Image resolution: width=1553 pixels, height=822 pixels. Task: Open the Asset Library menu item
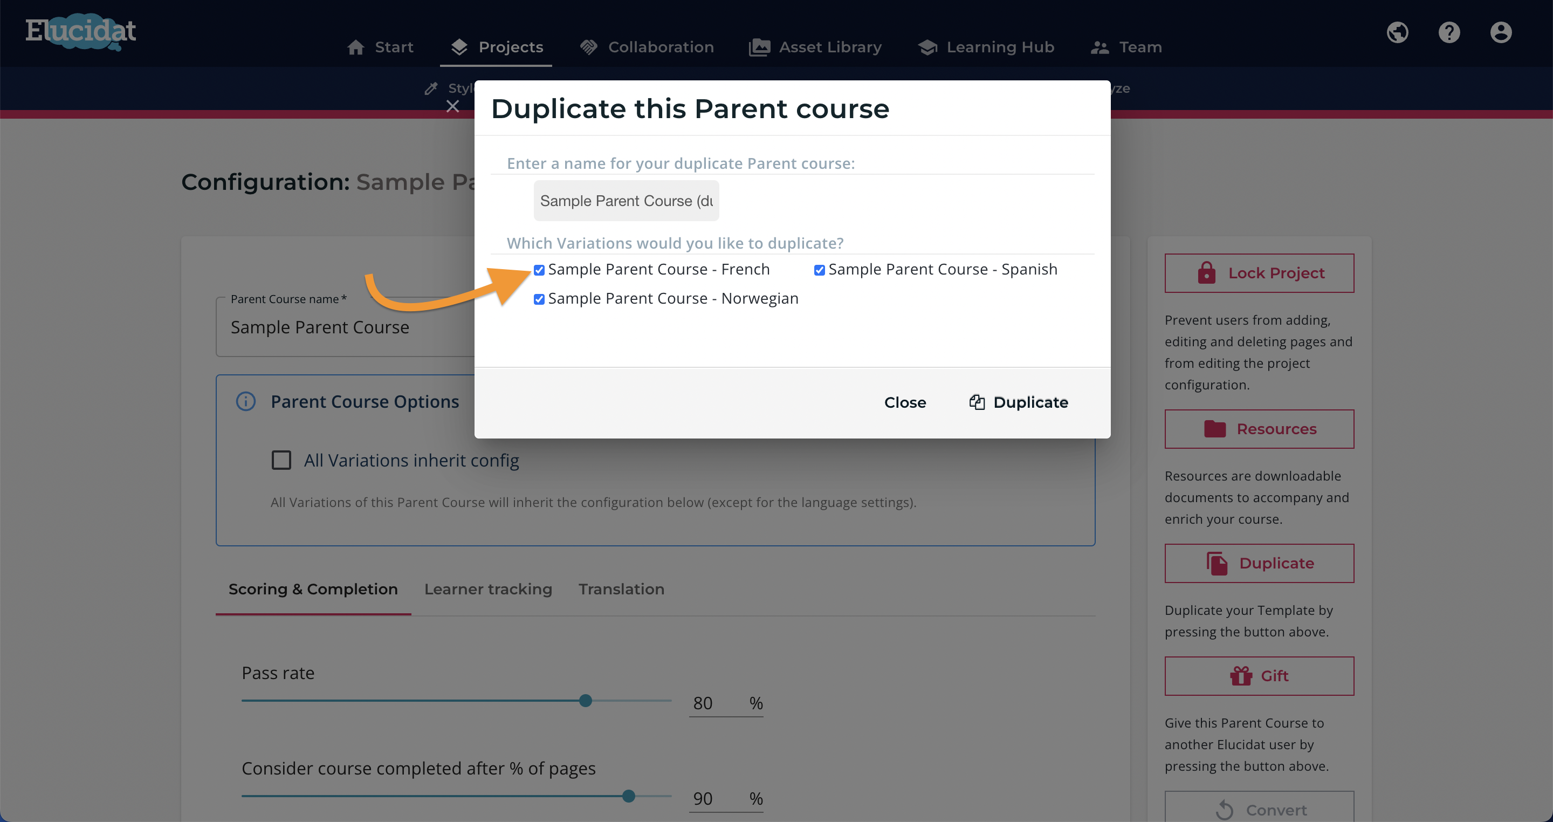pyautogui.click(x=815, y=47)
